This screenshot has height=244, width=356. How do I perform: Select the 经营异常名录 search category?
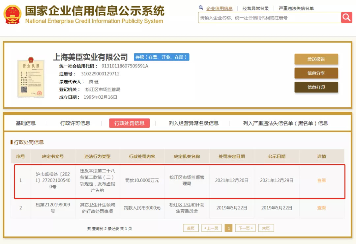pos(255,9)
